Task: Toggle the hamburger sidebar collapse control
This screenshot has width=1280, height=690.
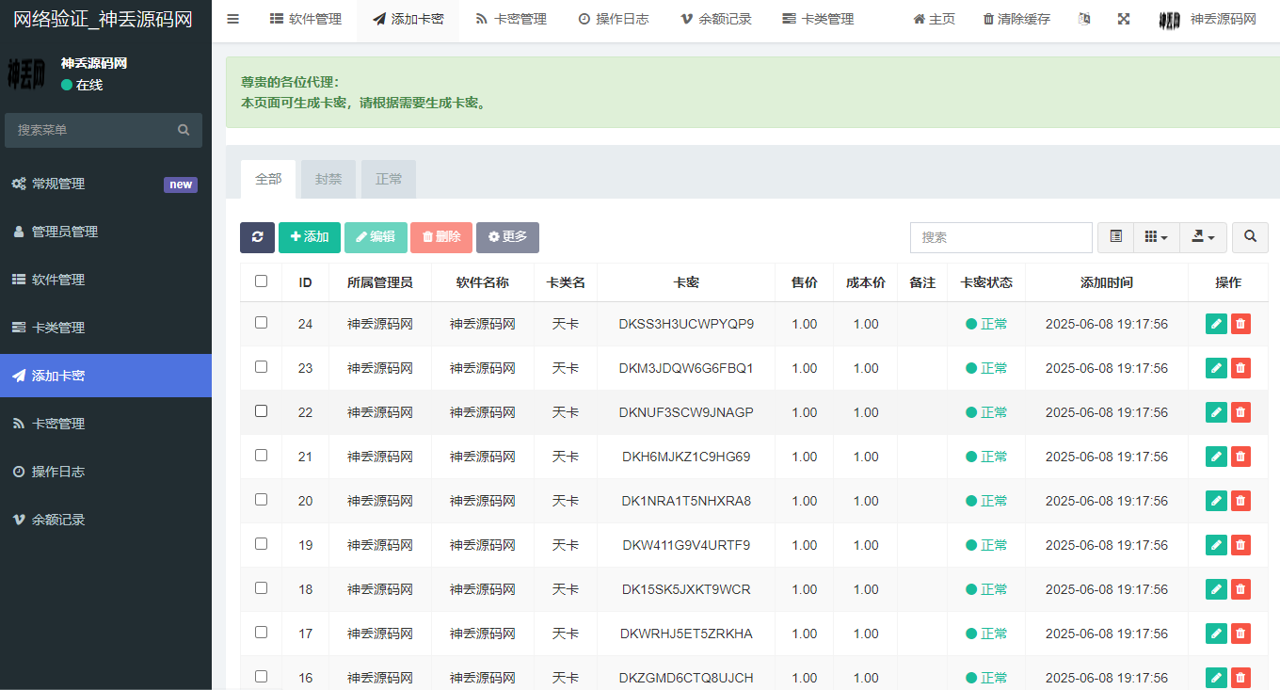Action: [232, 18]
